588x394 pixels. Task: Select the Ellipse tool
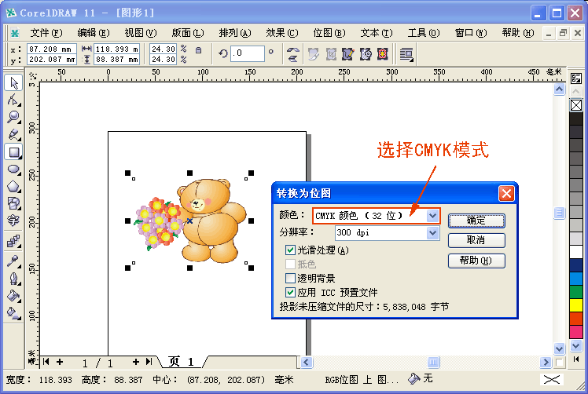point(13,170)
